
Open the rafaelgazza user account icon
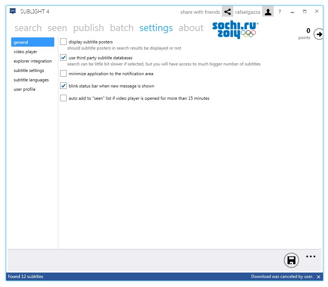click(268, 11)
